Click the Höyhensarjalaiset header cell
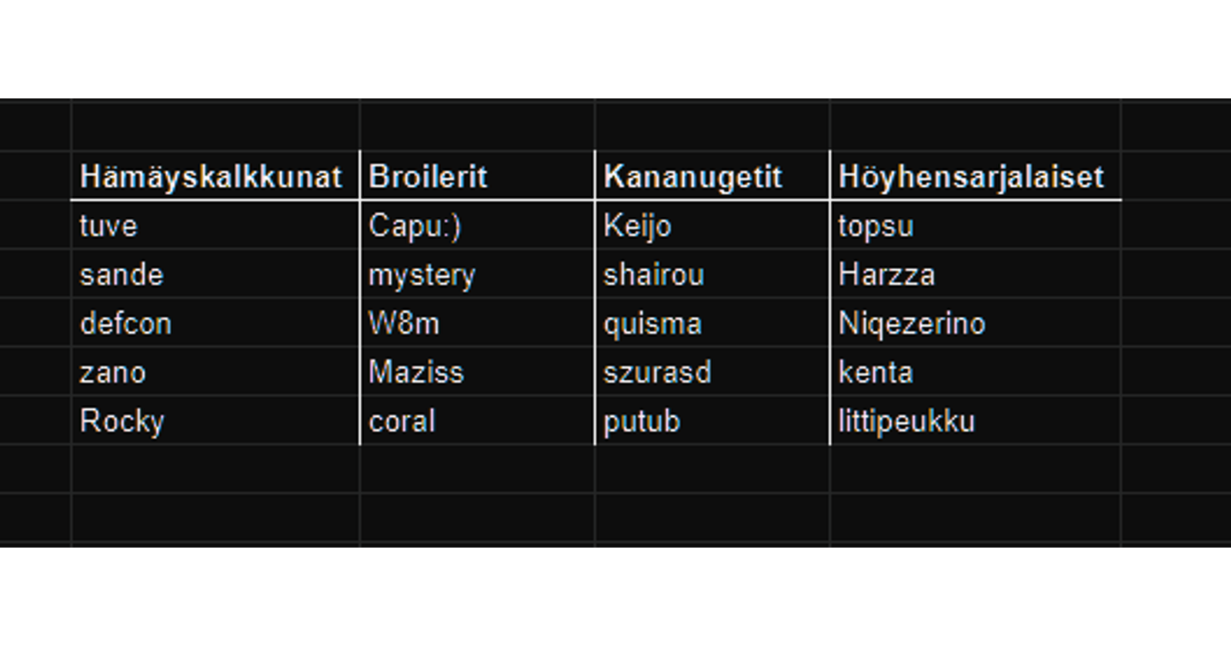 click(971, 177)
